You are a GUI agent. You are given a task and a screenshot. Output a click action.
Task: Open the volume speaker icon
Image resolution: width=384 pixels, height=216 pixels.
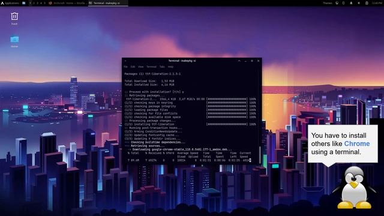coord(359,3)
